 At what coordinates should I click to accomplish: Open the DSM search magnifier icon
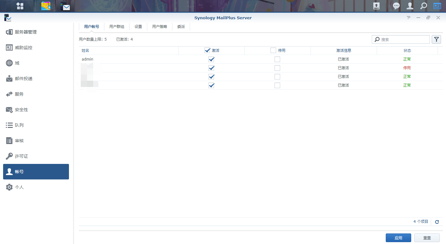point(423,6)
